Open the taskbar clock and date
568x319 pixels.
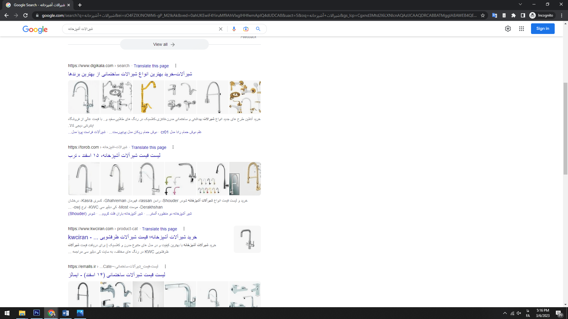(543, 313)
